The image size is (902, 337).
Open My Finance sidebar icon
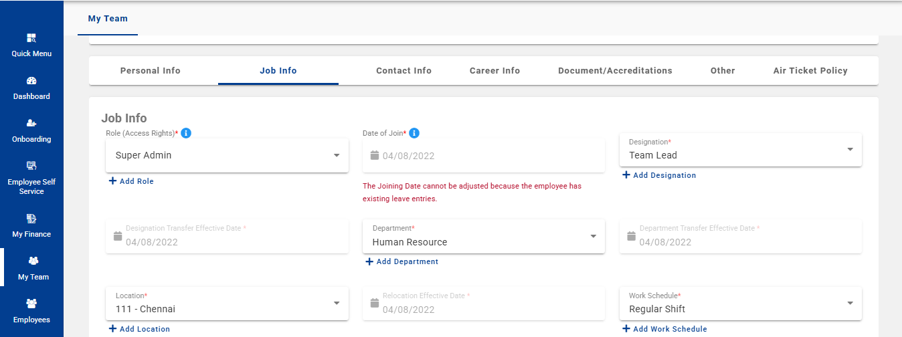[31, 219]
